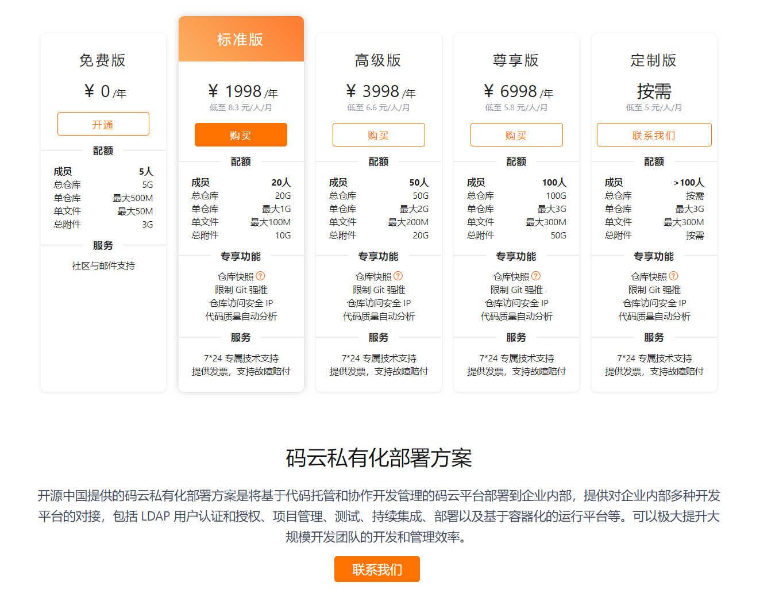The image size is (779, 605).
Task: Click the "最大1G" value in 标准版
Action: click(276, 209)
